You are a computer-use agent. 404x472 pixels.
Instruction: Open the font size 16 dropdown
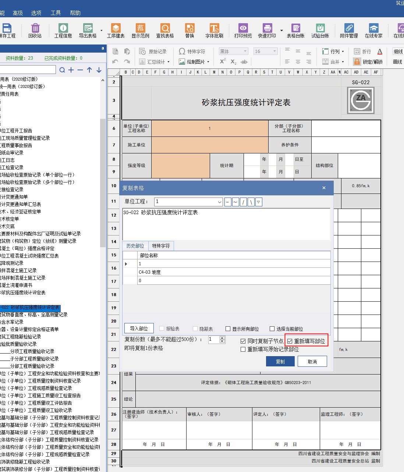coord(274,52)
